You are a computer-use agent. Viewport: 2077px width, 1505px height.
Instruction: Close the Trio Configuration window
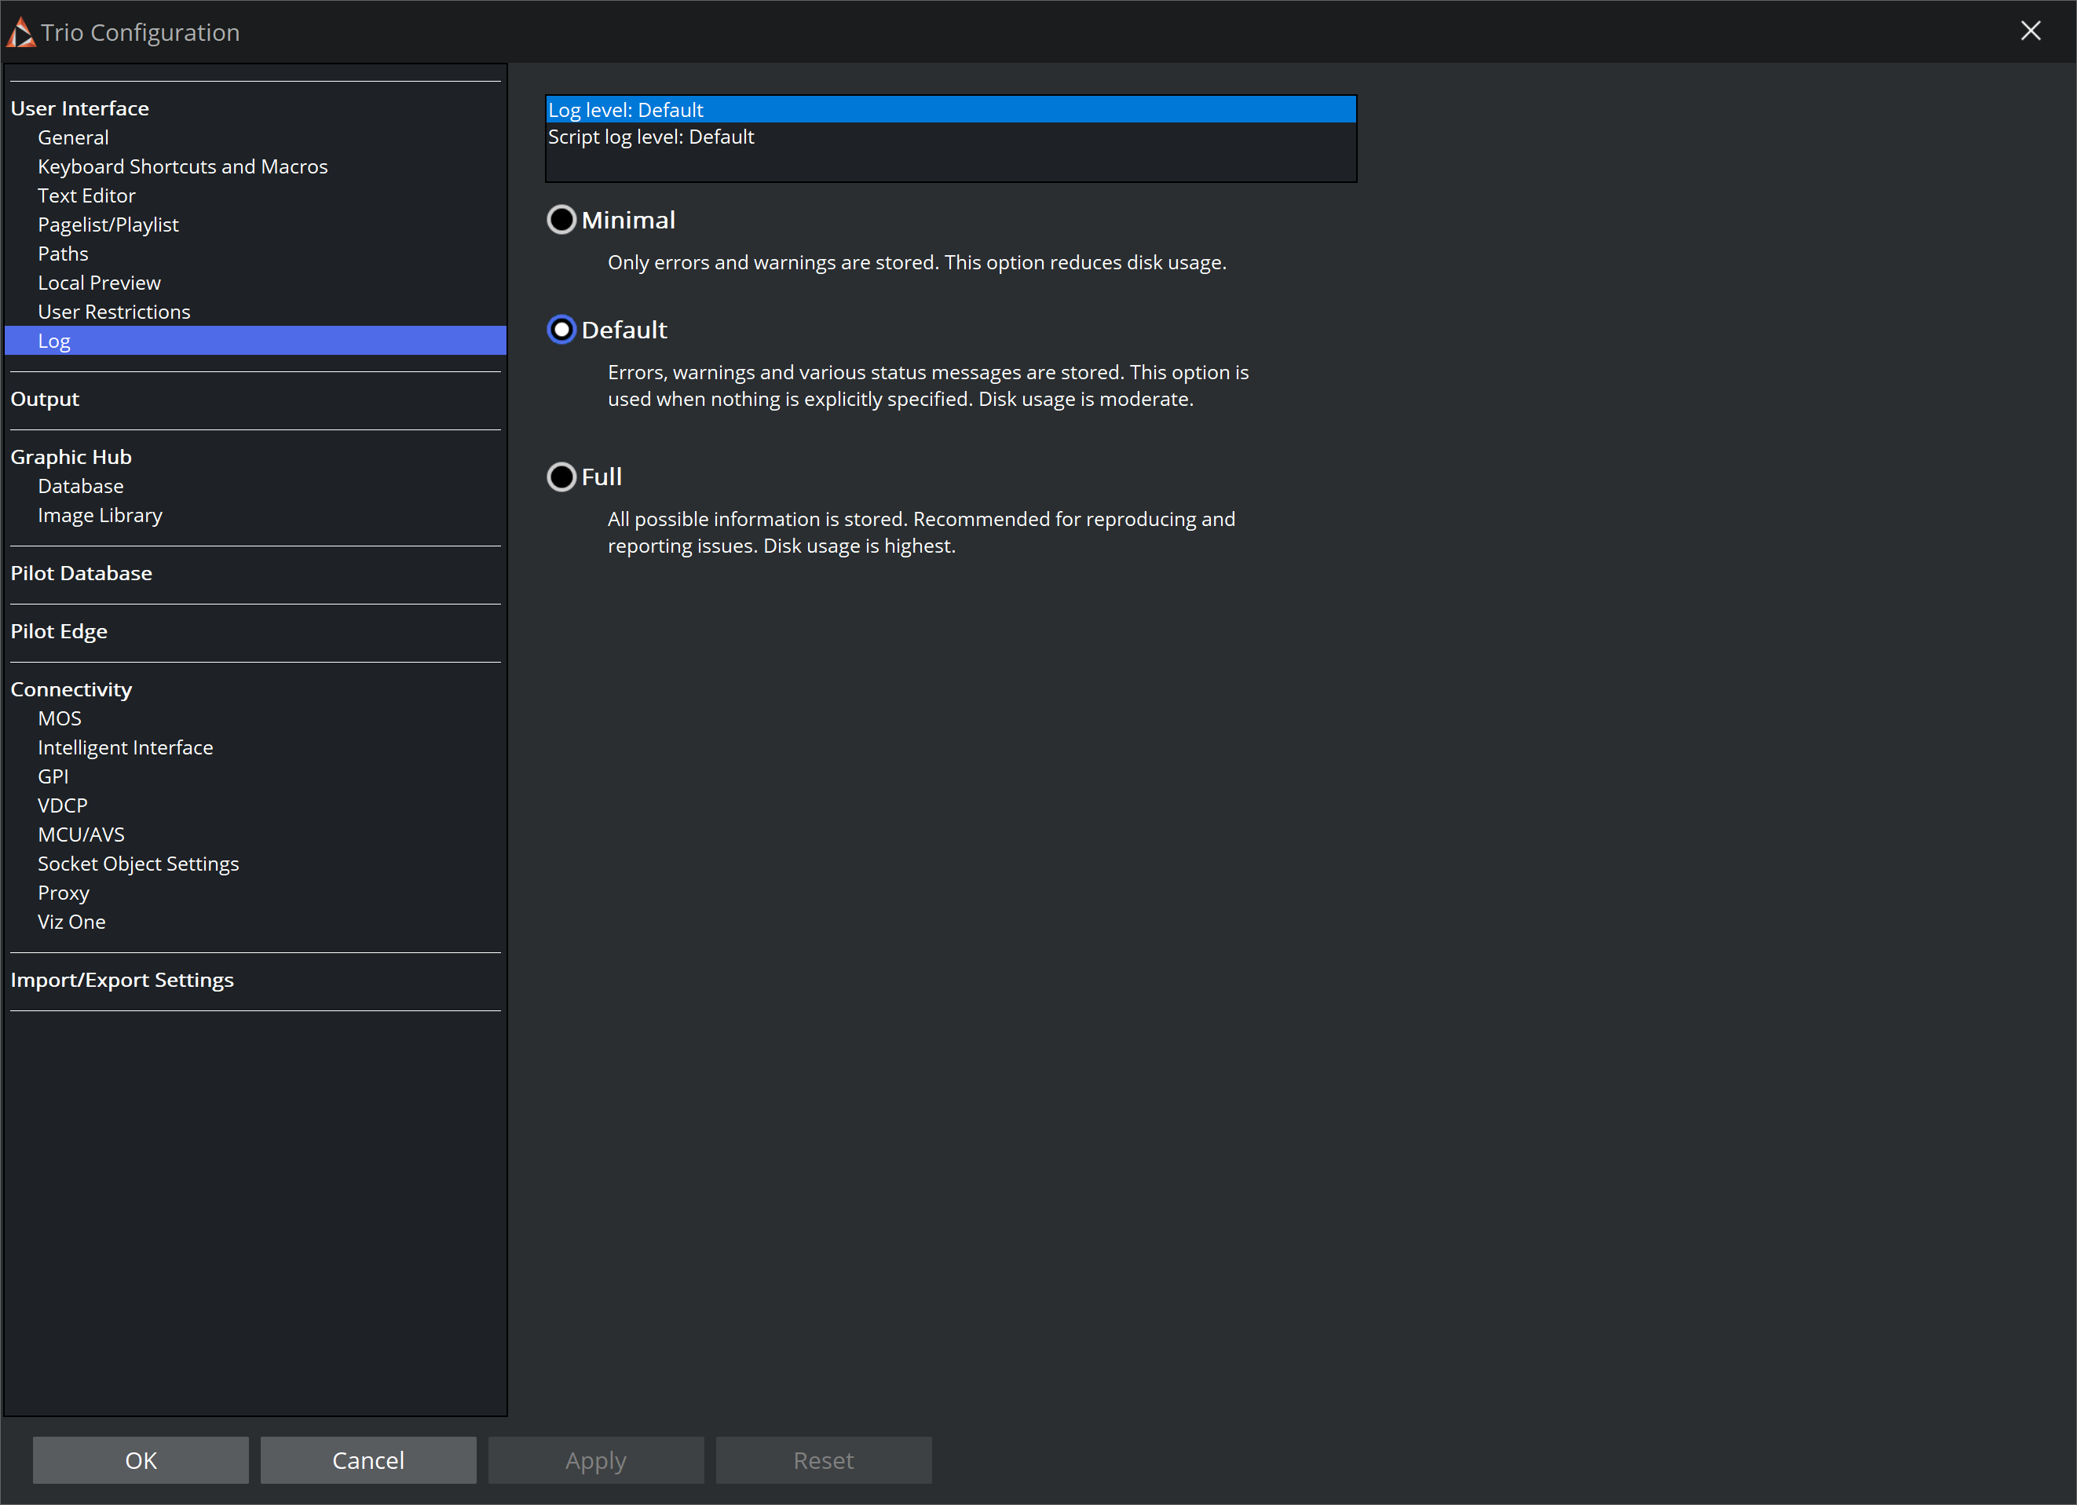(2031, 31)
